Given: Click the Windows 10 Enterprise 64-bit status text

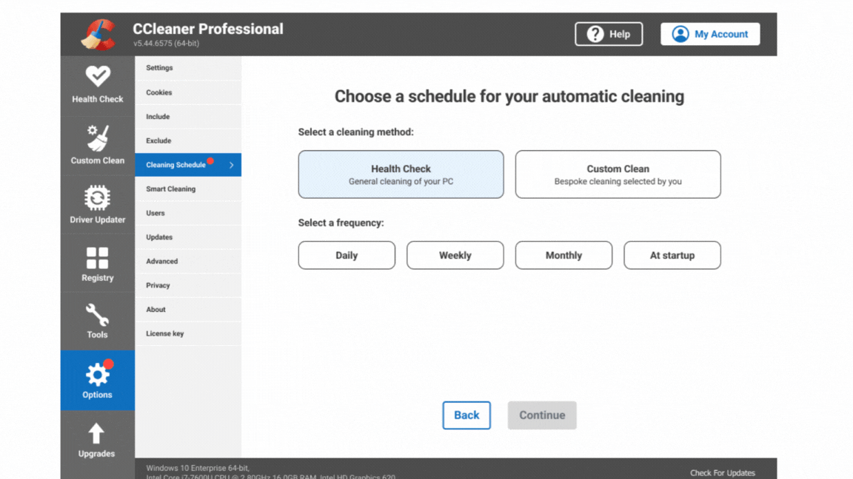Looking at the screenshot, I should point(198,468).
